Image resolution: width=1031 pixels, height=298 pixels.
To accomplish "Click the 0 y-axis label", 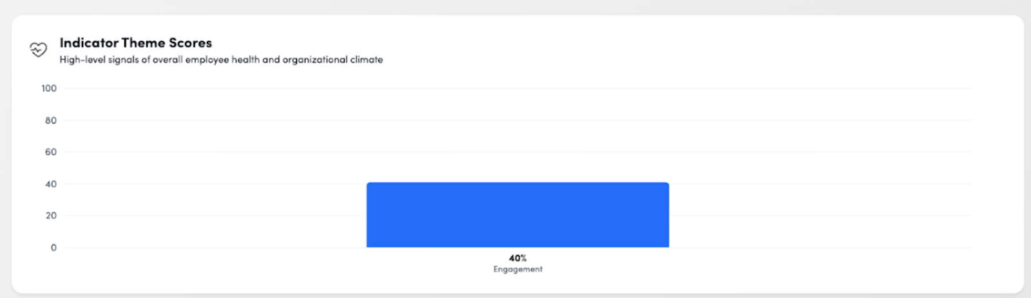I will click(x=53, y=248).
